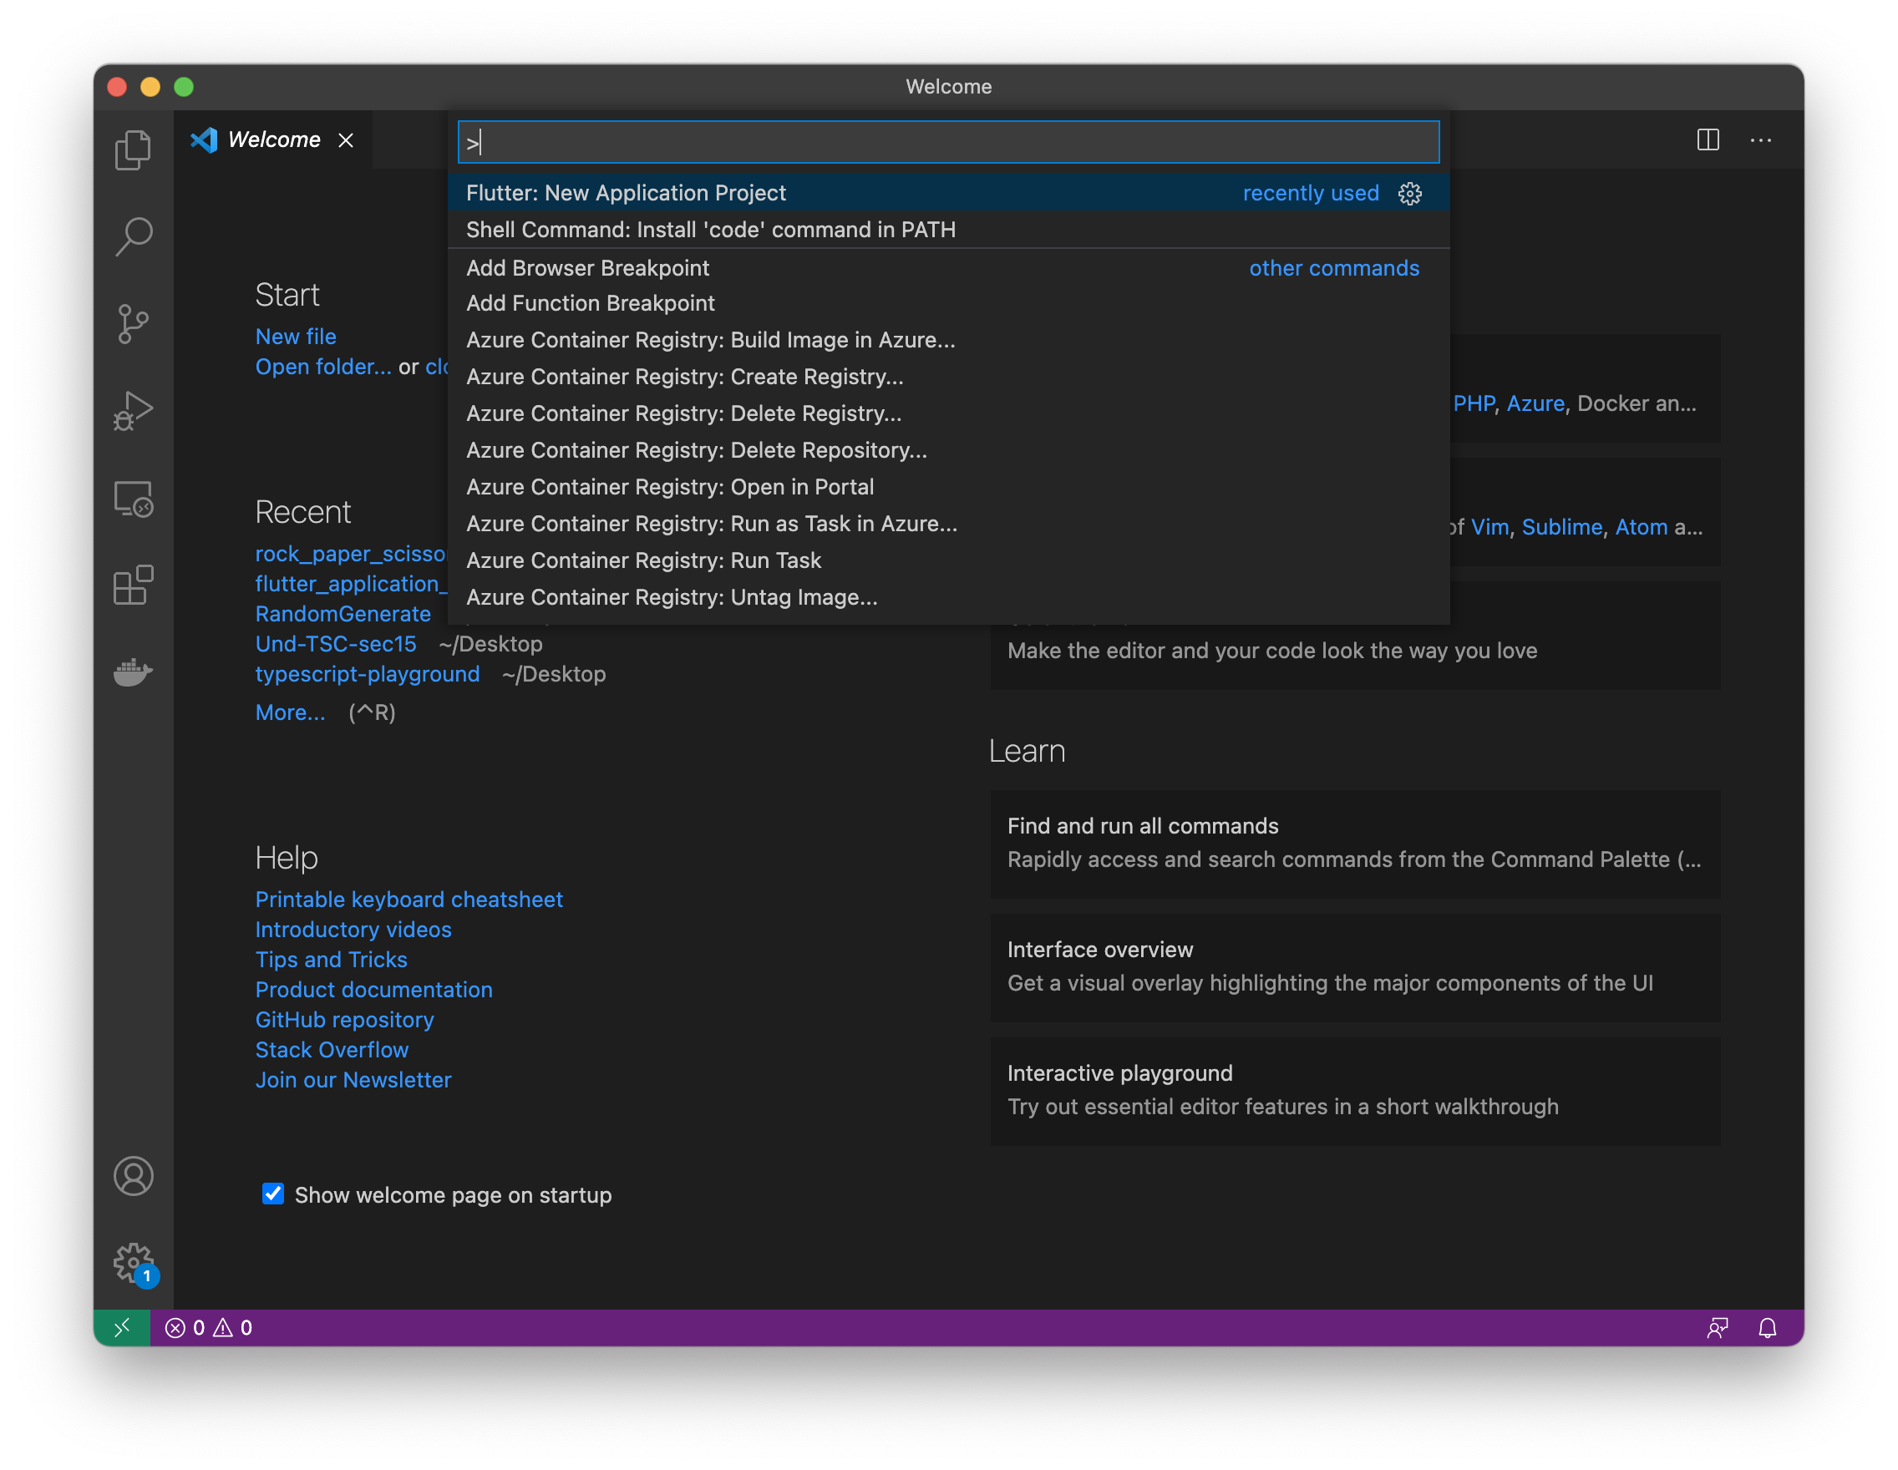Choose Add Function Breakpoint command
1898x1470 pixels.
tap(948, 303)
